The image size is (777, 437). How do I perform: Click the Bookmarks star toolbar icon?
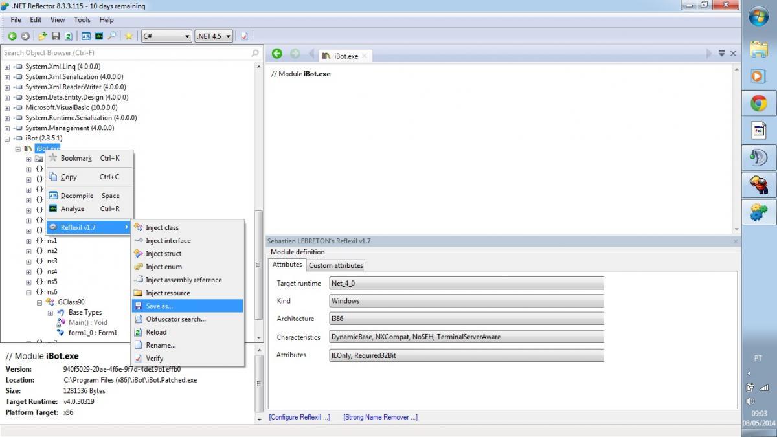coord(129,36)
